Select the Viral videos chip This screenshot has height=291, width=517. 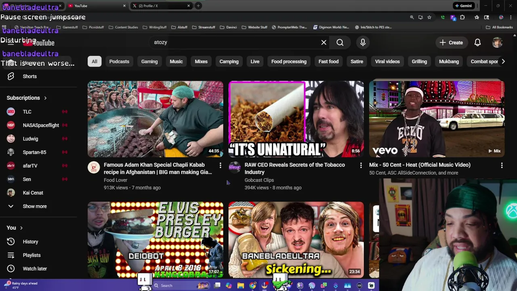pos(387,61)
